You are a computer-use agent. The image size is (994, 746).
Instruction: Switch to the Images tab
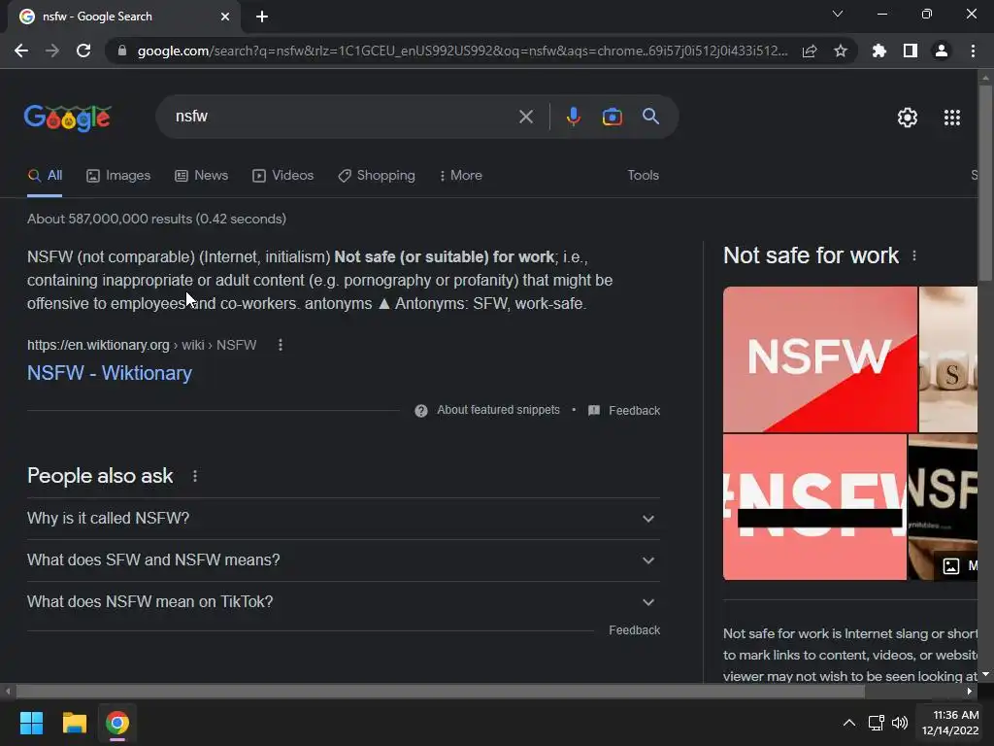(118, 176)
